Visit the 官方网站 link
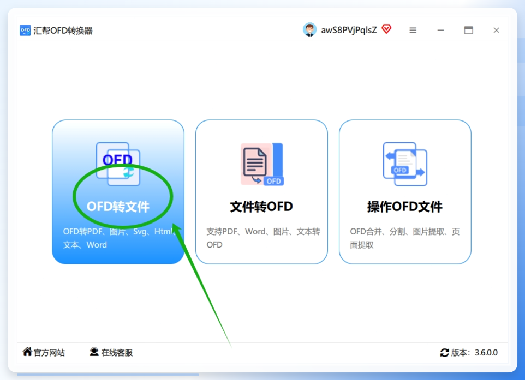Viewport: 525px width, 380px height. [49, 353]
